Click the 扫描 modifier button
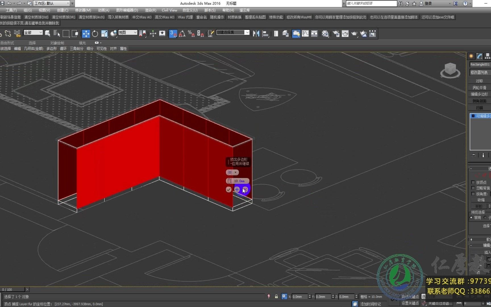 (x=480, y=108)
